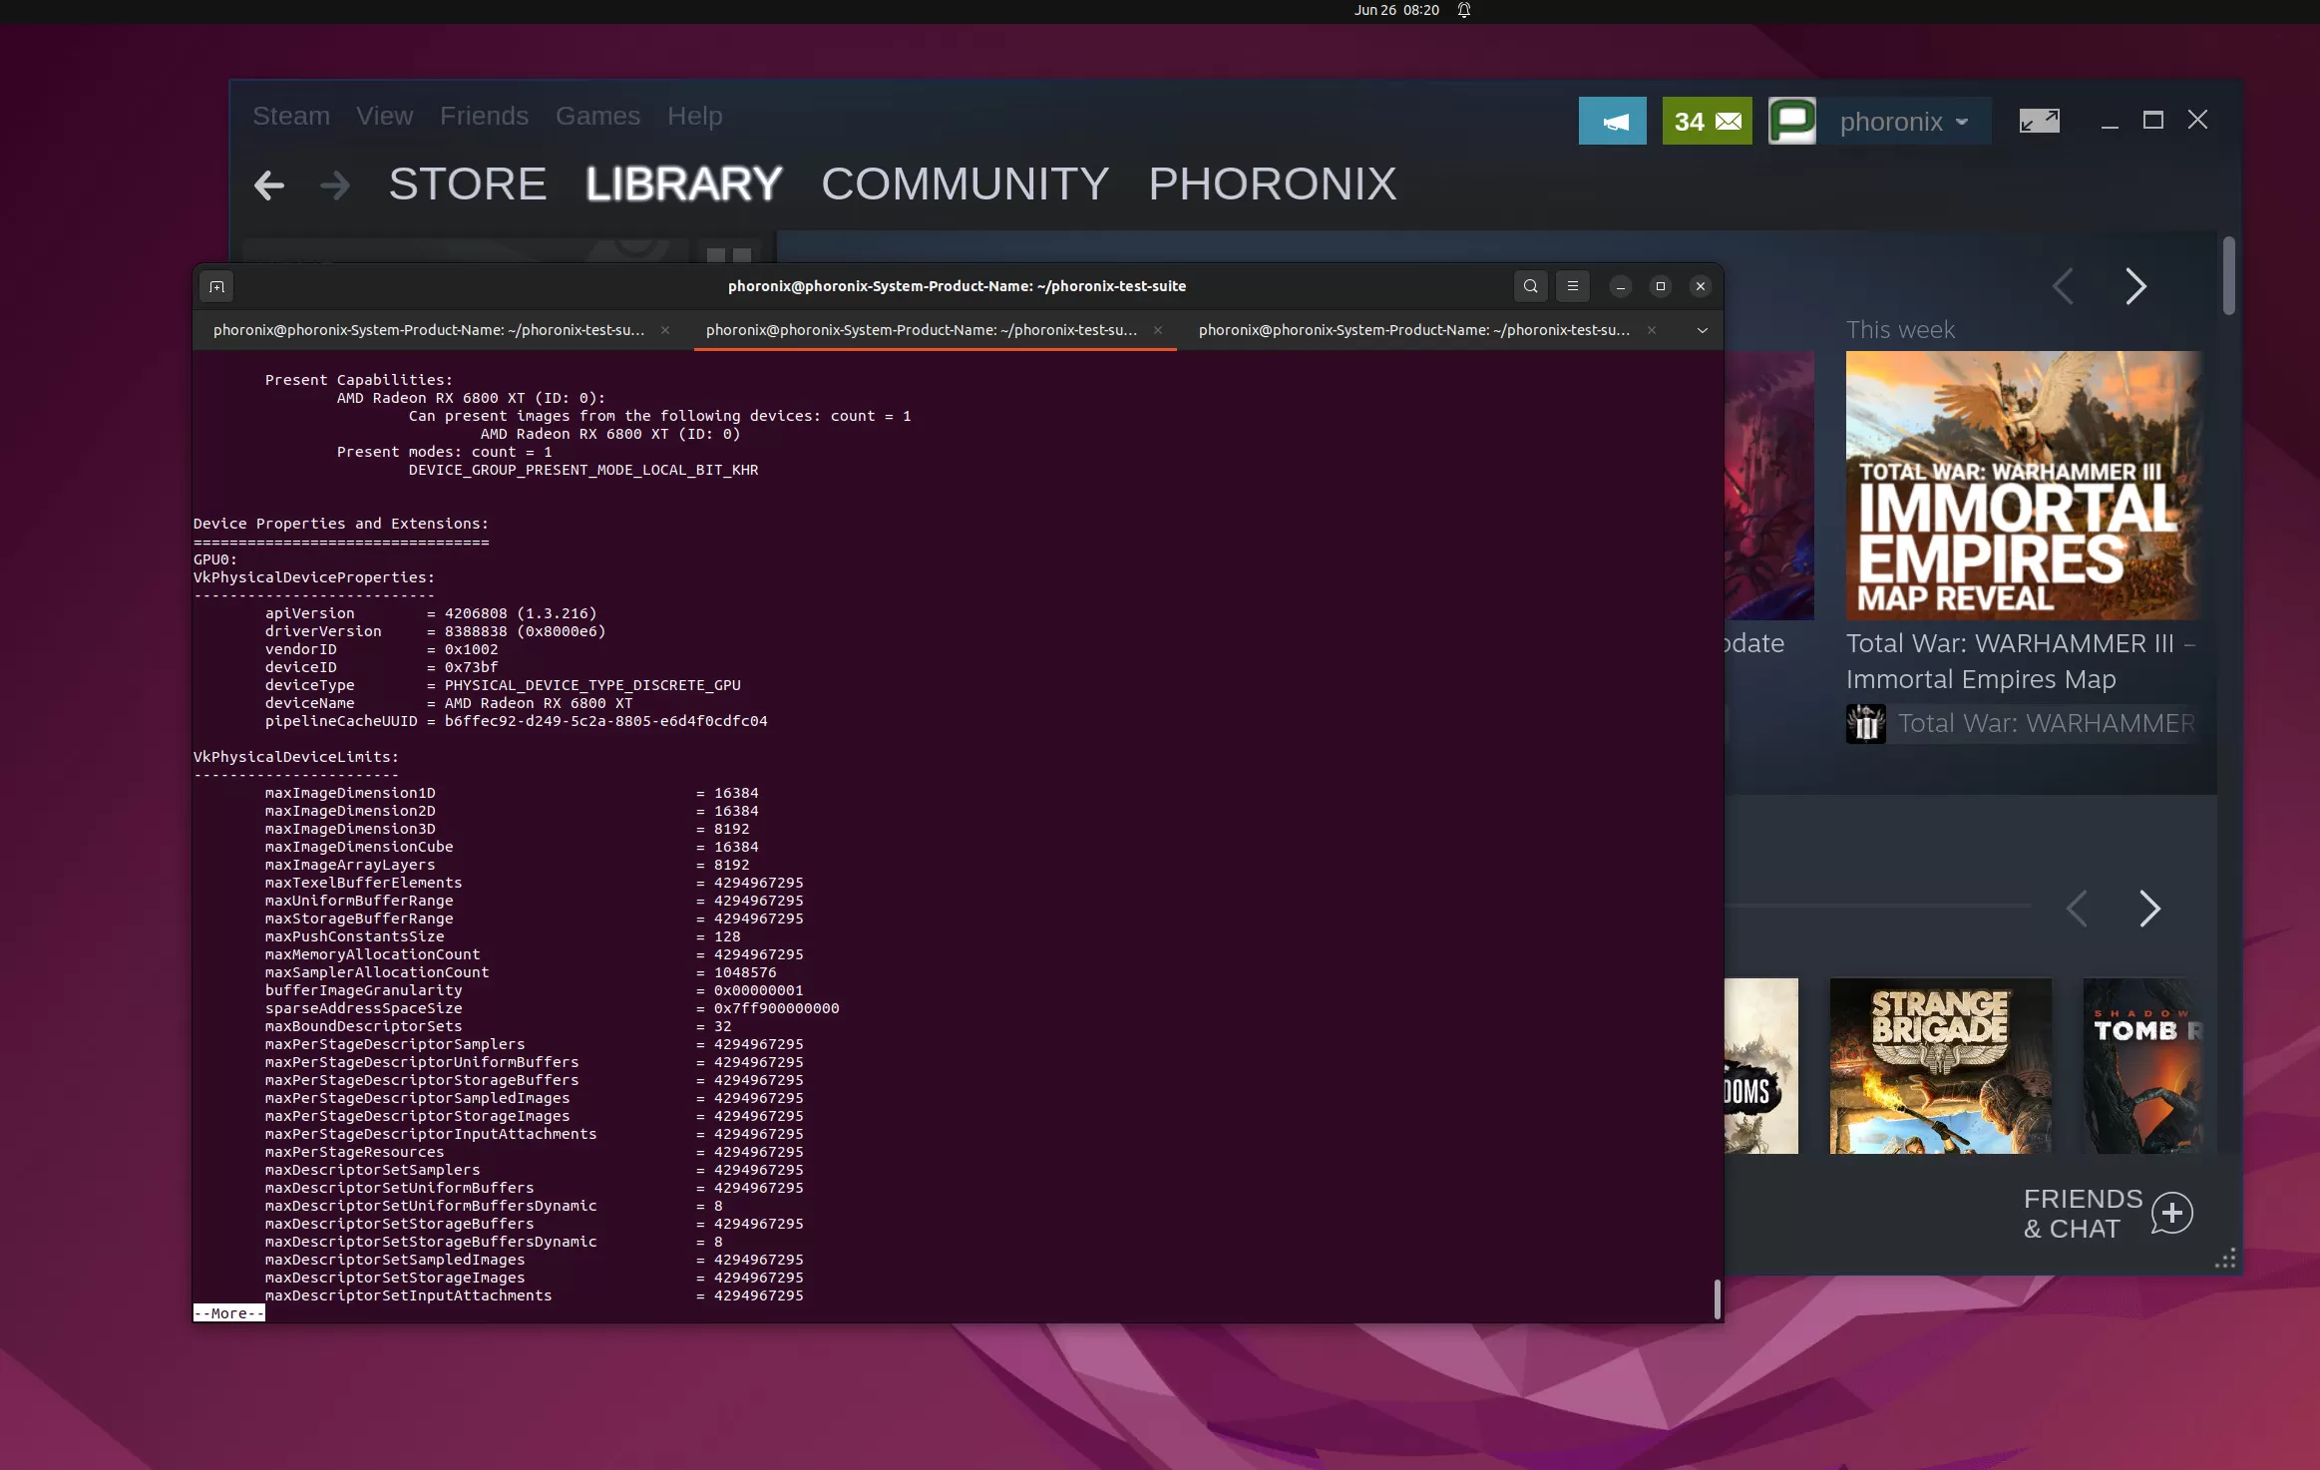The image size is (2320, 1470).
Task: Click the Steam back navigation arrow
Action: [x=269, y=183]
